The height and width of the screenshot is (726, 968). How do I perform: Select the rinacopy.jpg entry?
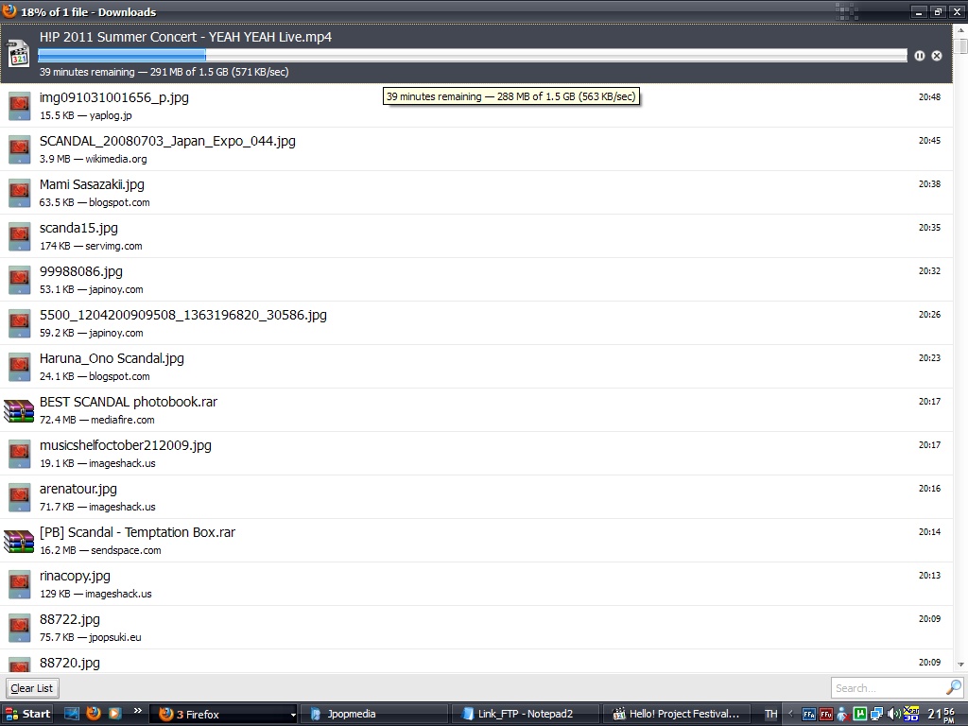tap(476, 584)
